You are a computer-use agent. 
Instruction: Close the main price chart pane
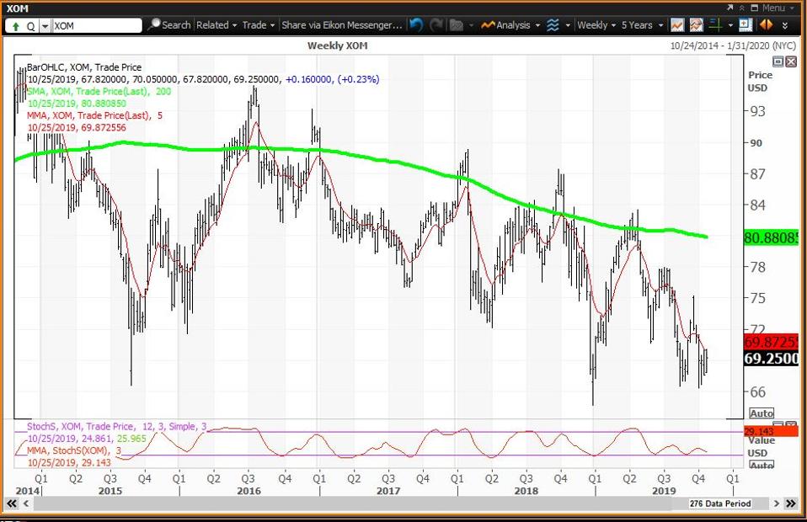pos(790,61)
